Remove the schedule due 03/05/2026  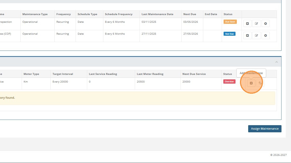266,24
